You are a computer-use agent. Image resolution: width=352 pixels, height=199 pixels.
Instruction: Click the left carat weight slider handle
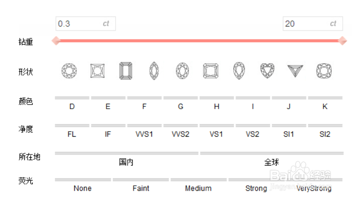[x=56, y=41]
